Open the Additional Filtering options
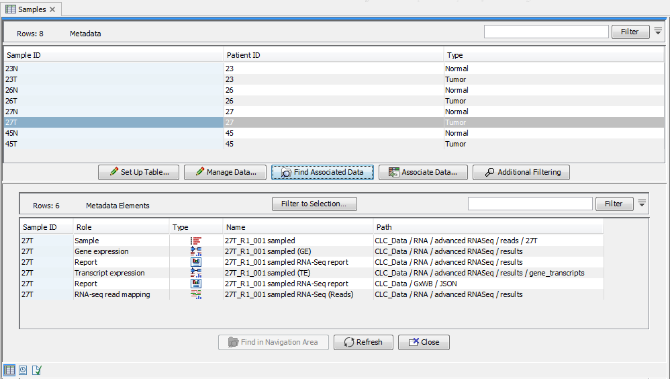Viewport: 670px width, 379px height. pyautogui.click(x=521, y=173)
